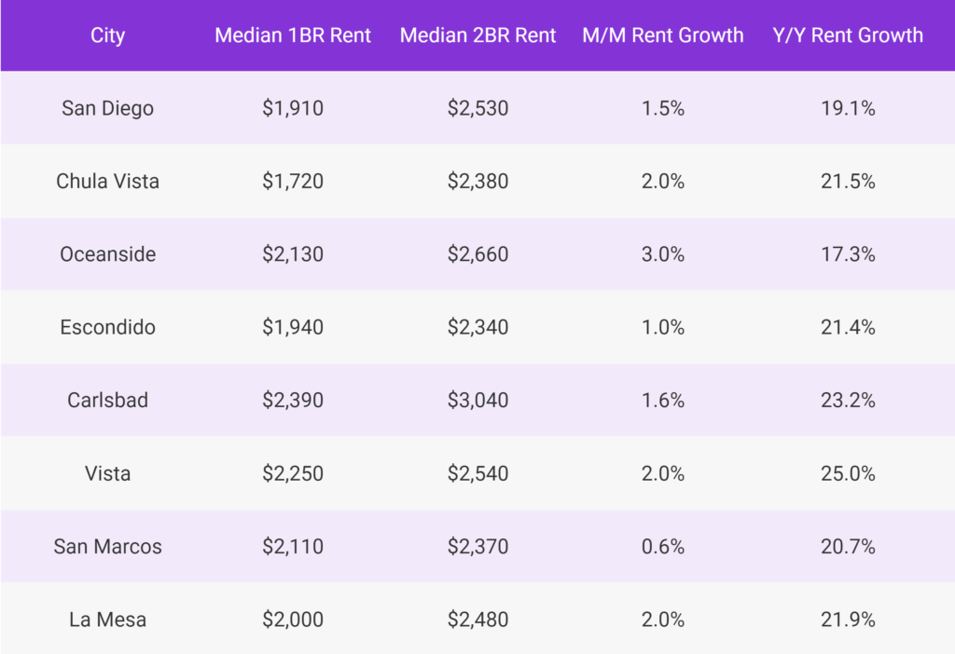
Task: Click the San Diego city cell
Action: pos(107,108)
